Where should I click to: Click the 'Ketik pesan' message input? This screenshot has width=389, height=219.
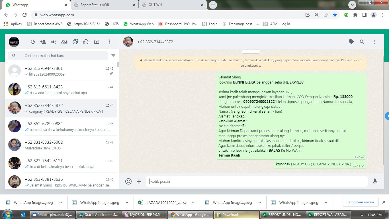257,181
